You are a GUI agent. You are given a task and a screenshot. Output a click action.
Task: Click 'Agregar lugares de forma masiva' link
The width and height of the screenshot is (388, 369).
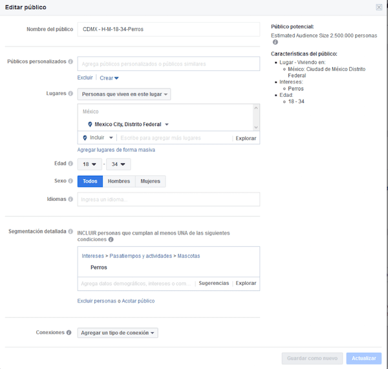(116, 150)
